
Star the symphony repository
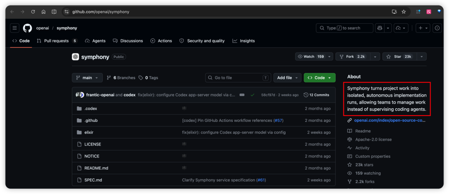point(400,56)
